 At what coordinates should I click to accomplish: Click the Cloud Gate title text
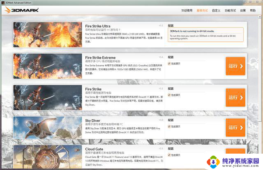point(94,149)
